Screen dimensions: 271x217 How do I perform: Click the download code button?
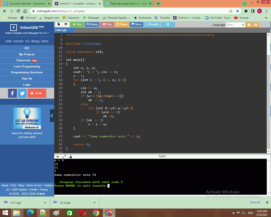coord(168,24)
